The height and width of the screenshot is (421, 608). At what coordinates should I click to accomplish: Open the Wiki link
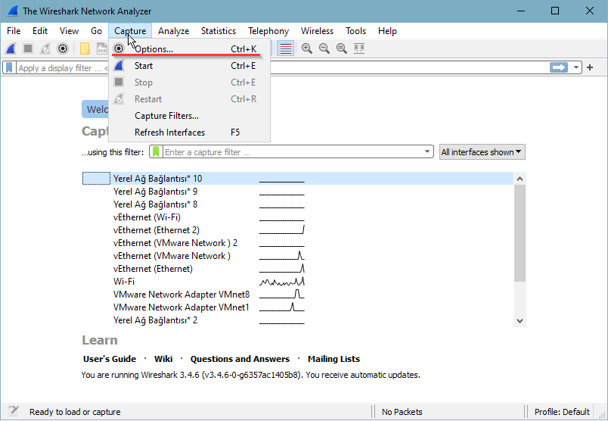(163, 359)
